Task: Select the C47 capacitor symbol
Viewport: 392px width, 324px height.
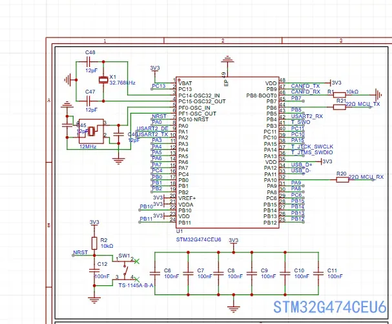Action: 90,101
